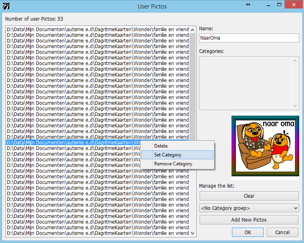Select the first file path in the list

tap(97, 30)
